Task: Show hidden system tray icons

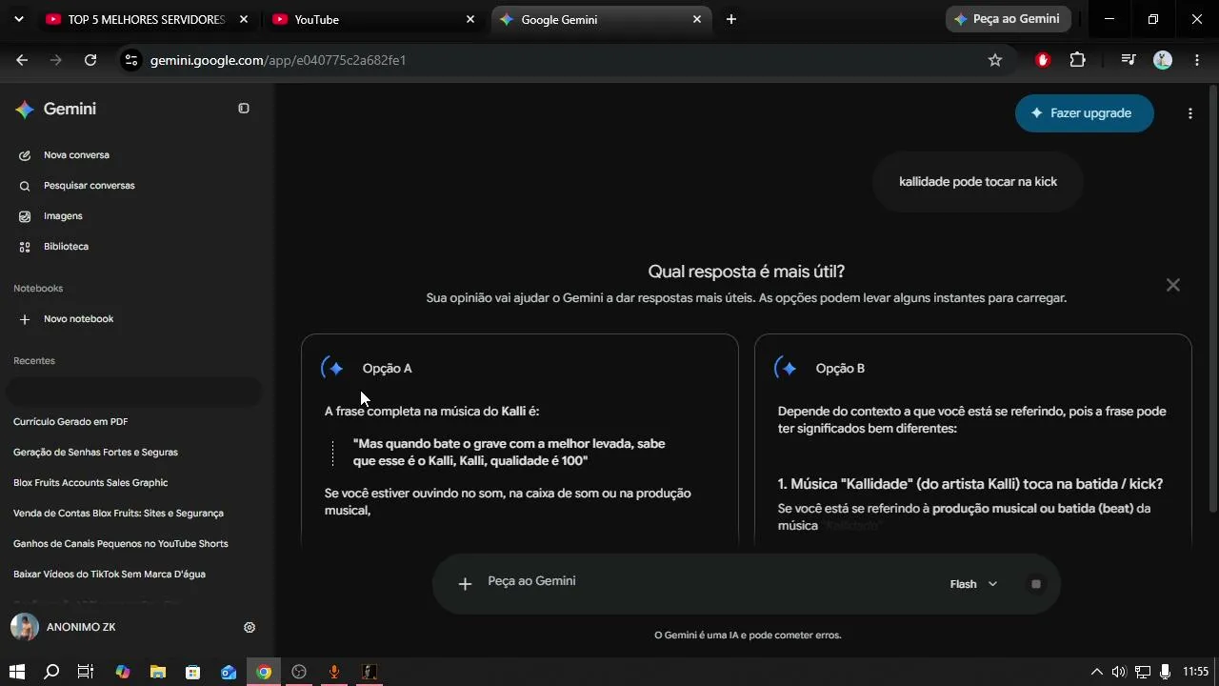Action: point(1096,672)
